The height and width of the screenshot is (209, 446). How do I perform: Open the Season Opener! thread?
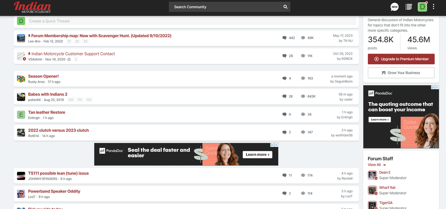pos(43,76)
